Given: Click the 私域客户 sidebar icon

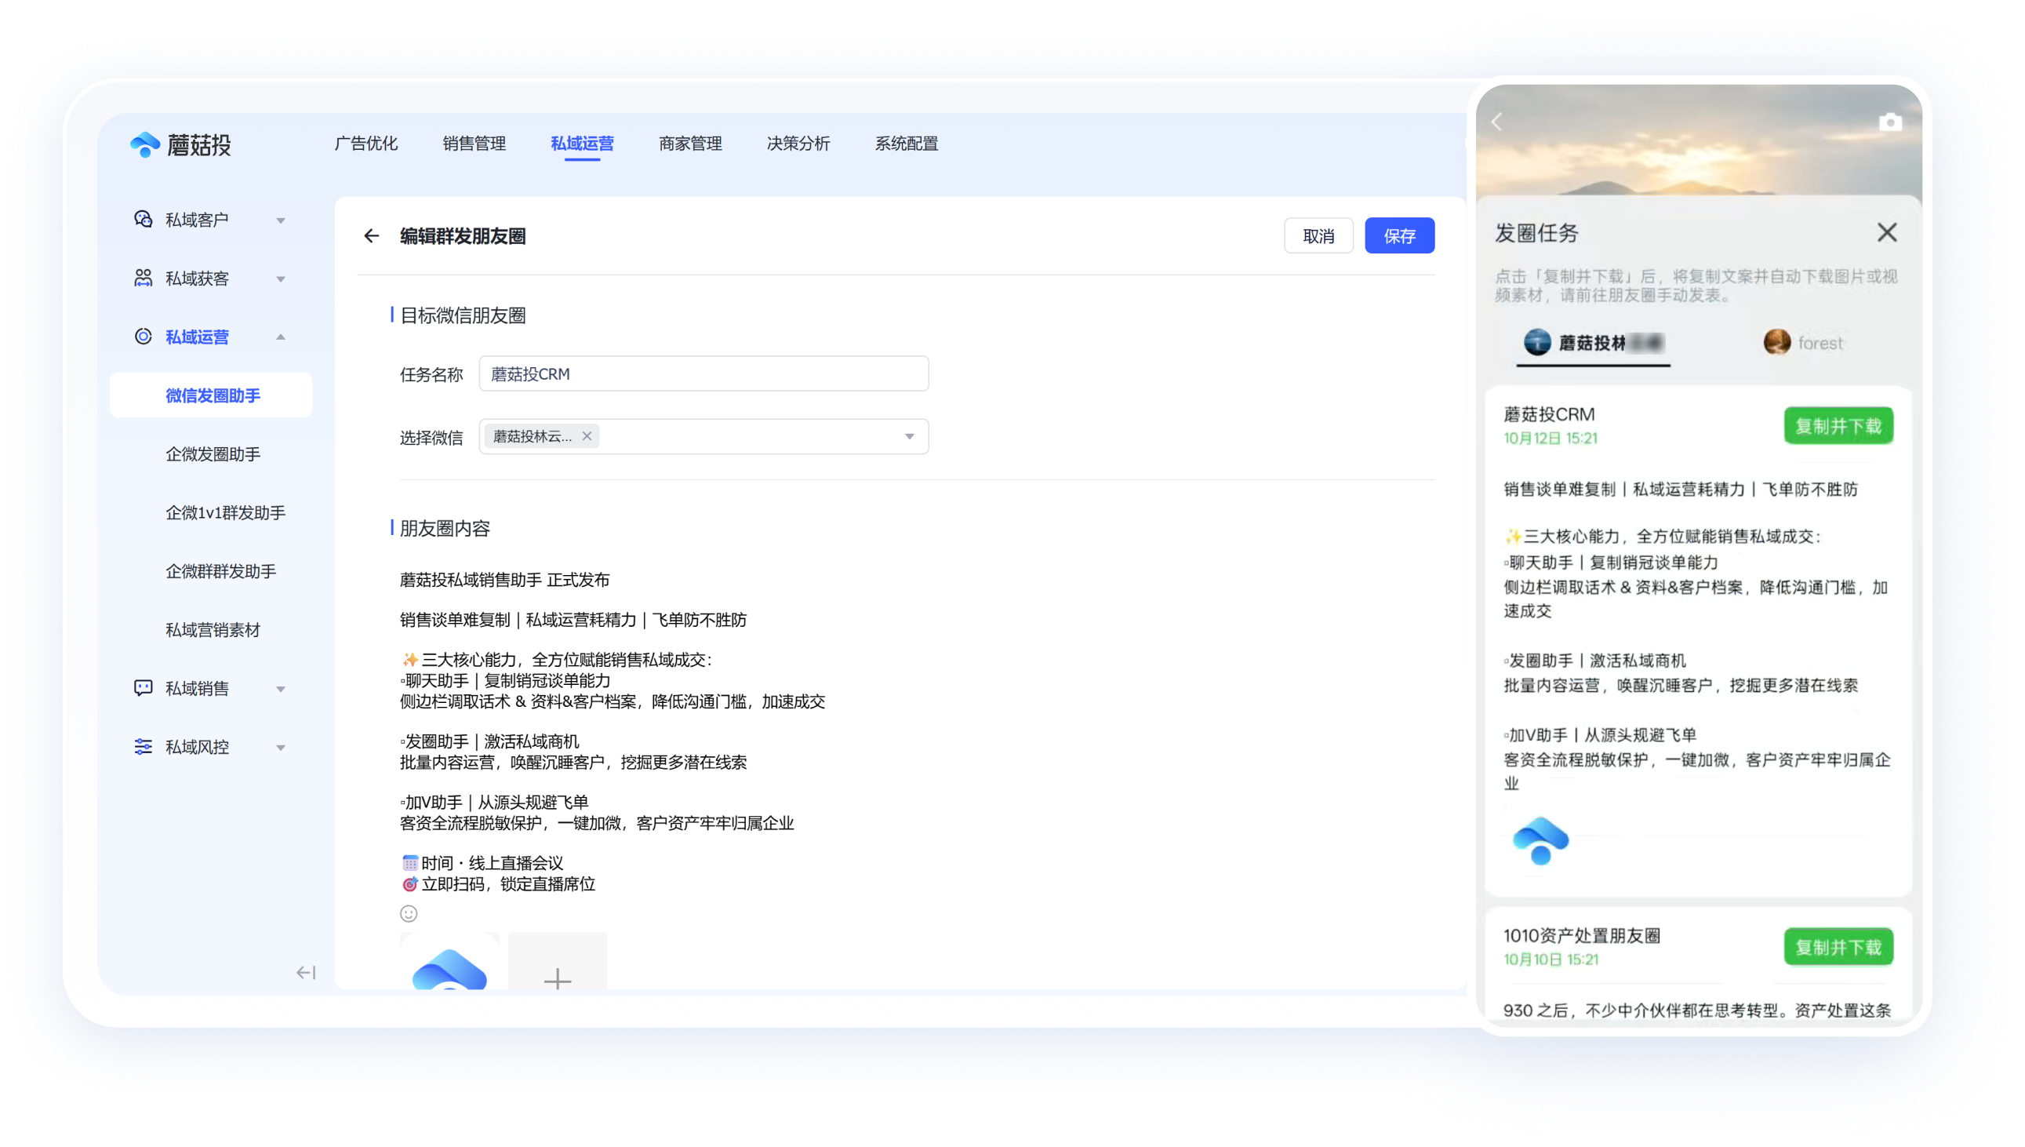Looking at the screenshot, I should point(143,219).
